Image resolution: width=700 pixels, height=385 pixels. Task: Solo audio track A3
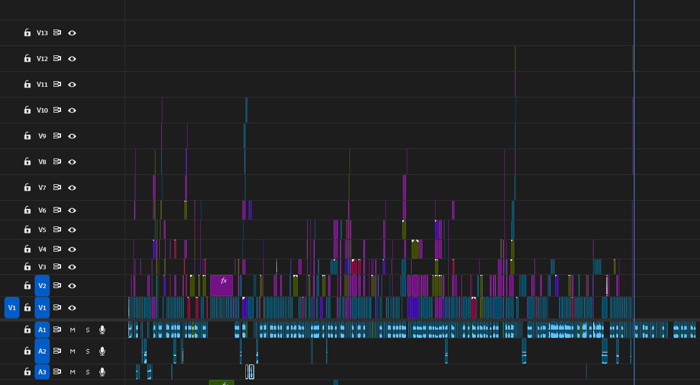pyautogui.click(x=87, y=372)
